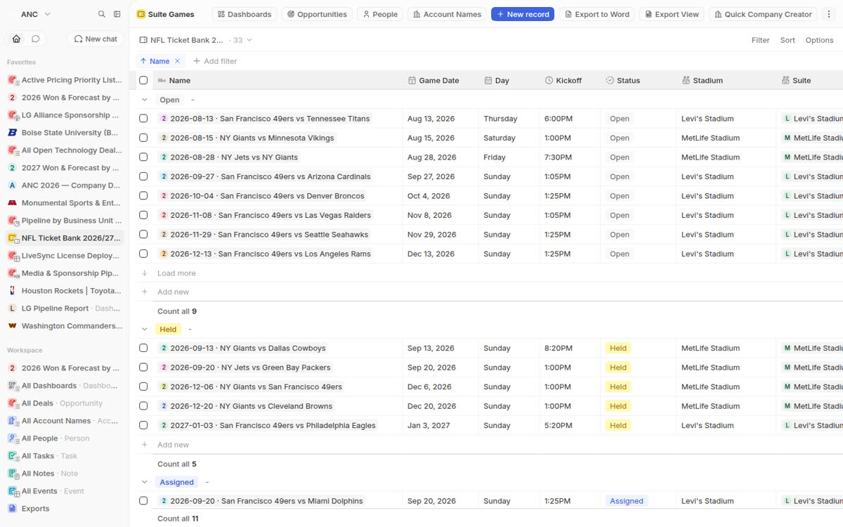Open Houston Rockets | Toyota favorite
Image resolution: width=843 pixels, height=527 pixels.
(x=65, y=291)
